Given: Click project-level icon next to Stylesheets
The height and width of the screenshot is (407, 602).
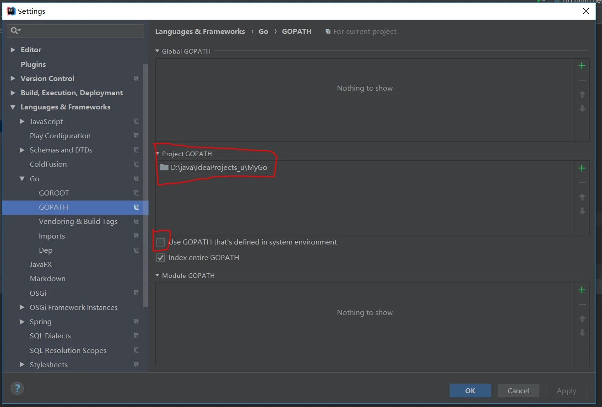Looking at the screenshot, I should point(136,365).
